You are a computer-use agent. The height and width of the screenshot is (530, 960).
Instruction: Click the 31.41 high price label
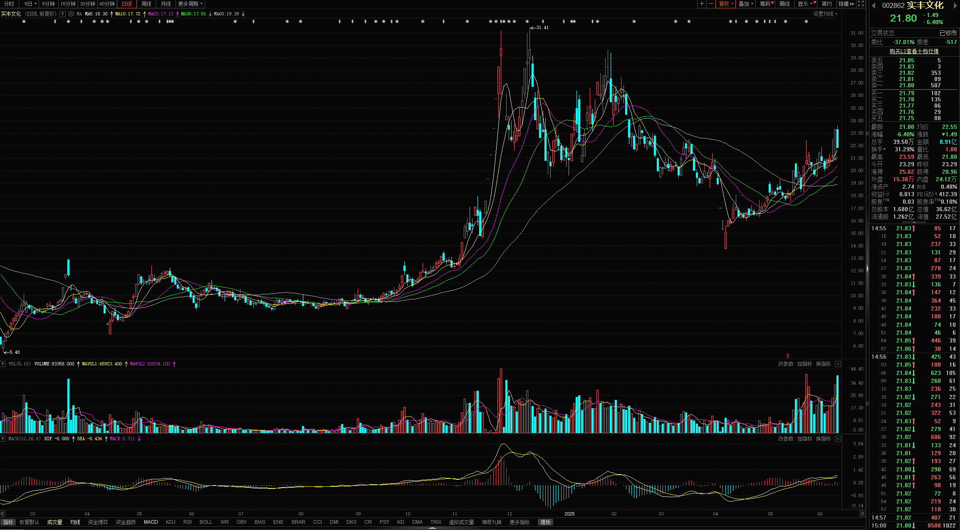(x=542, y=27)
